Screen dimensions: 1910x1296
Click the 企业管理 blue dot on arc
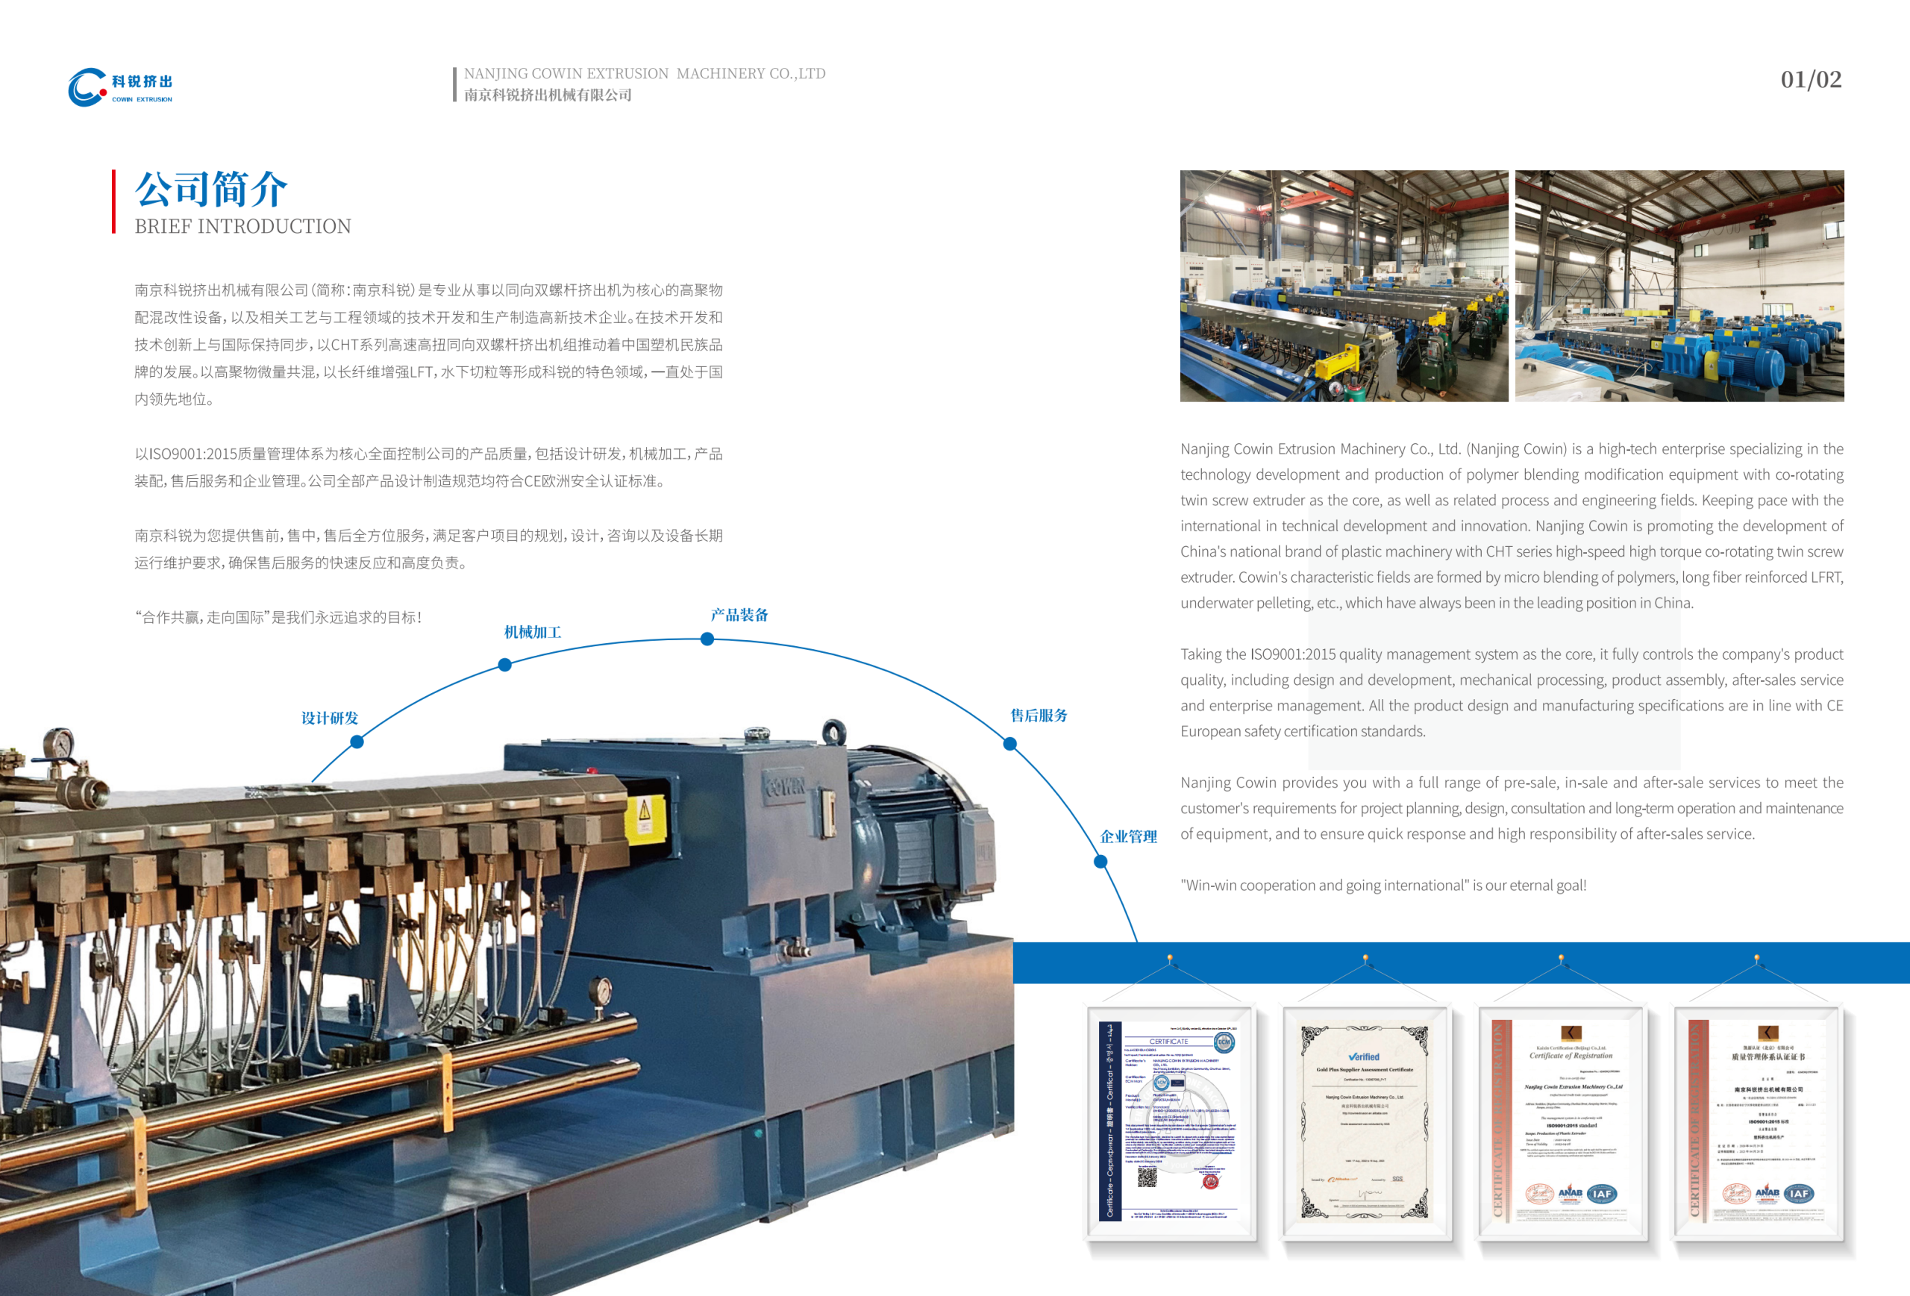1100,861
